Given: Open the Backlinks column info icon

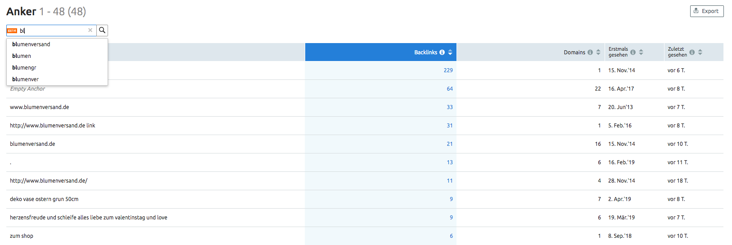Looking at the screenshot, I should pyautogui.click(x=442, y=52).
